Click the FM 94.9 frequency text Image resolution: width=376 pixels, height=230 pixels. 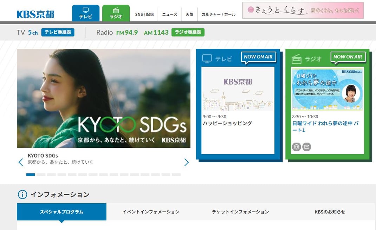pyautogui.click(x=127, y=32)
